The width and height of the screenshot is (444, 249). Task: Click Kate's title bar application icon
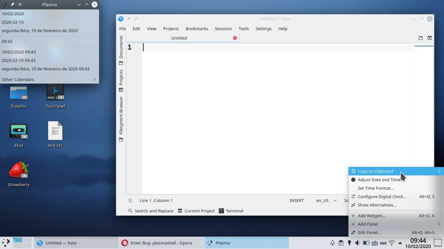click(x=120, y=19)
